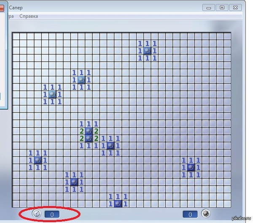Click the 1 directly right of leftmost mine

(45, 160)
